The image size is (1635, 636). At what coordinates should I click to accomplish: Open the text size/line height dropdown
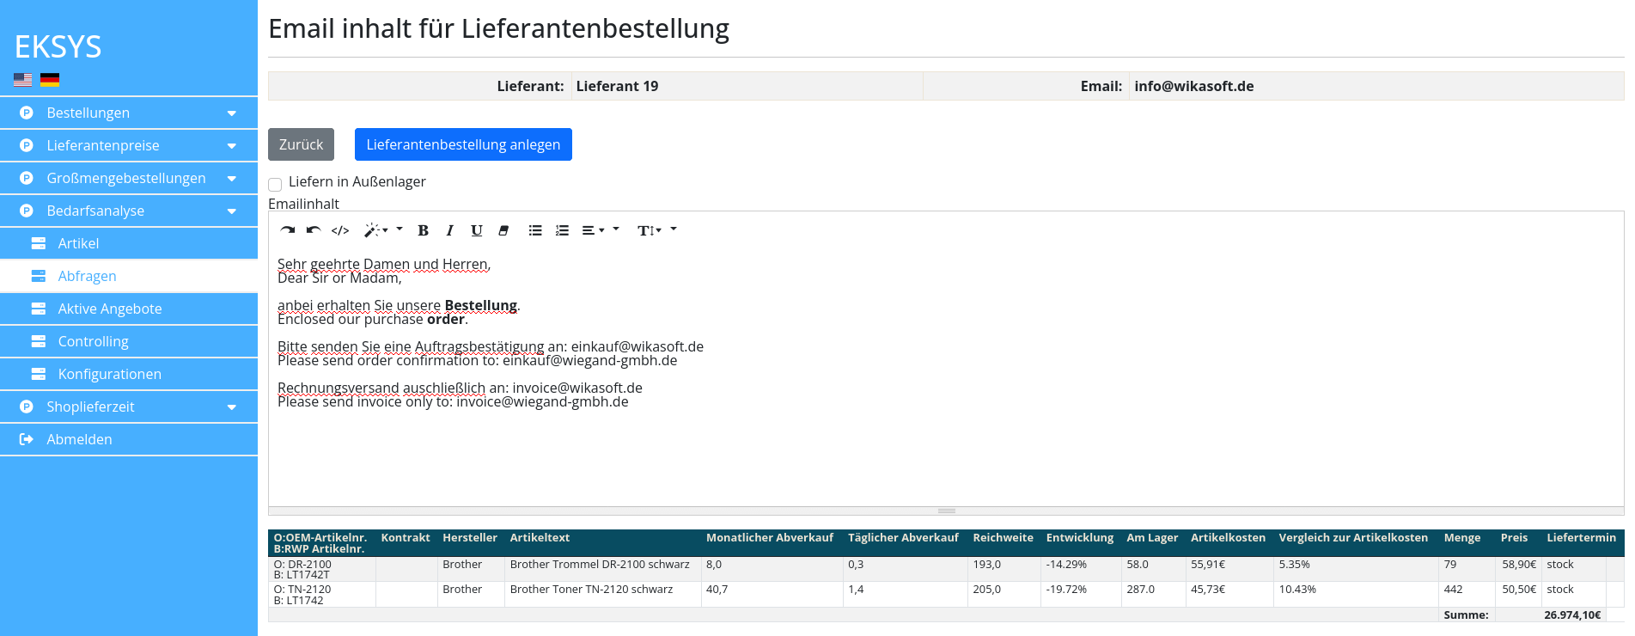click(x=650, y=230)
